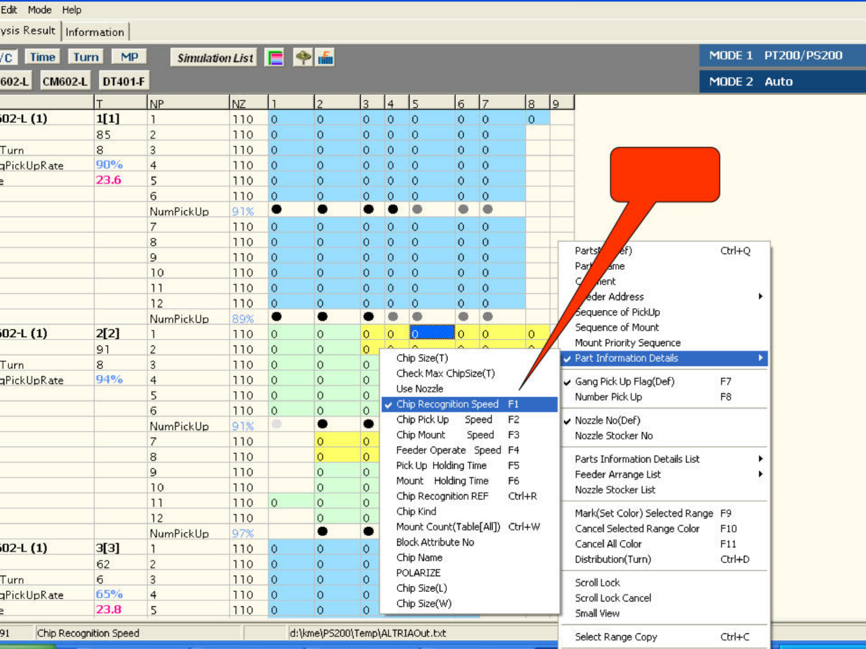Click the selected blue cell in column 5
866x649 pixels.
pyautogui.click(x=432, y=334)
